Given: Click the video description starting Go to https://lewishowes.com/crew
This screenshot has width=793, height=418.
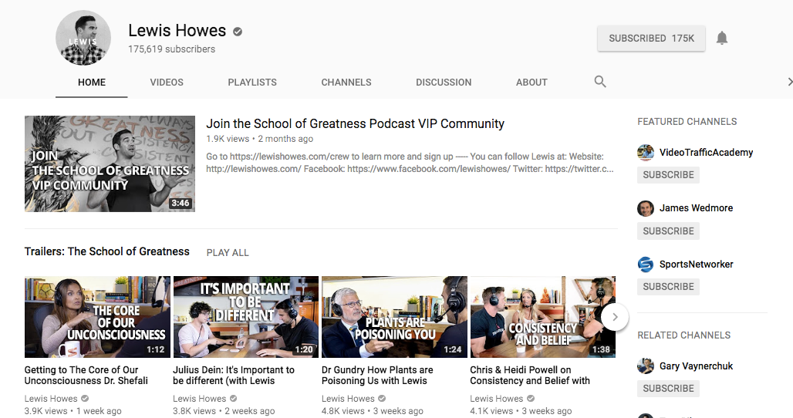Looking at the screenshot, I should (x=410, y=163).
